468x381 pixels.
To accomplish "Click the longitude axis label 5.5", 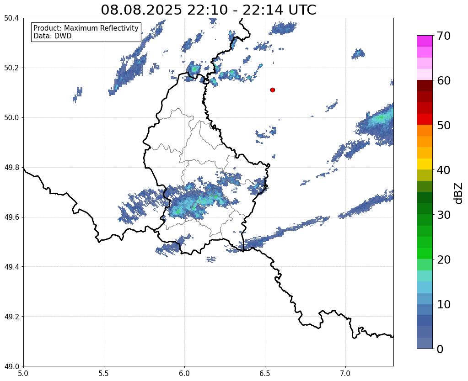I will pos(104,374).
